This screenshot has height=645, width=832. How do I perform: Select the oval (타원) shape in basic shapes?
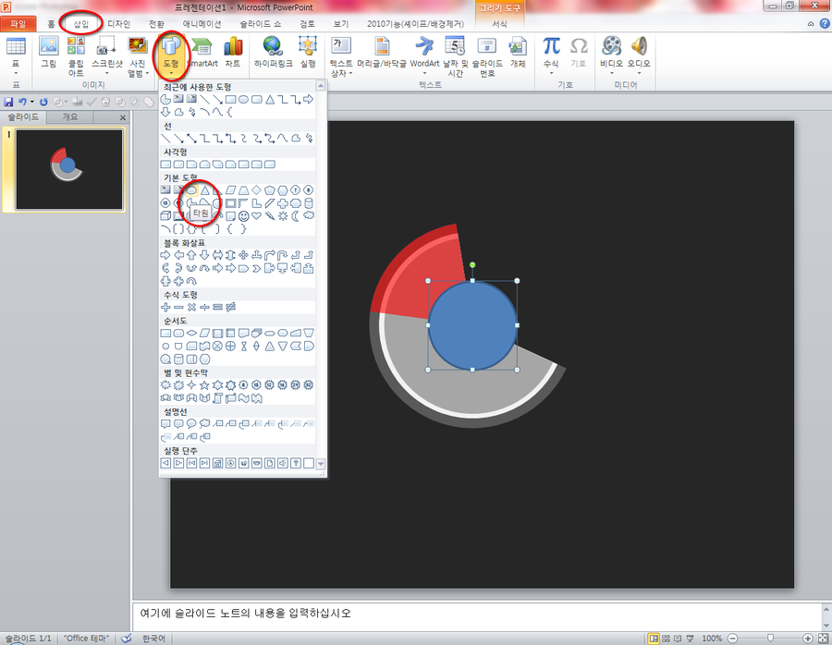point(191,189)
